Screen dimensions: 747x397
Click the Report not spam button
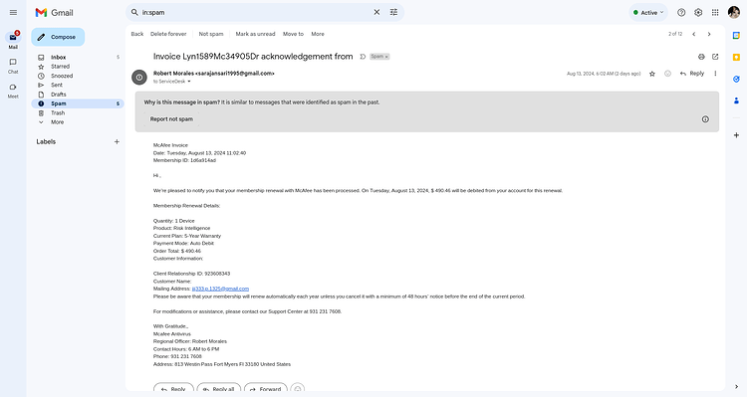tap(171, 119)
